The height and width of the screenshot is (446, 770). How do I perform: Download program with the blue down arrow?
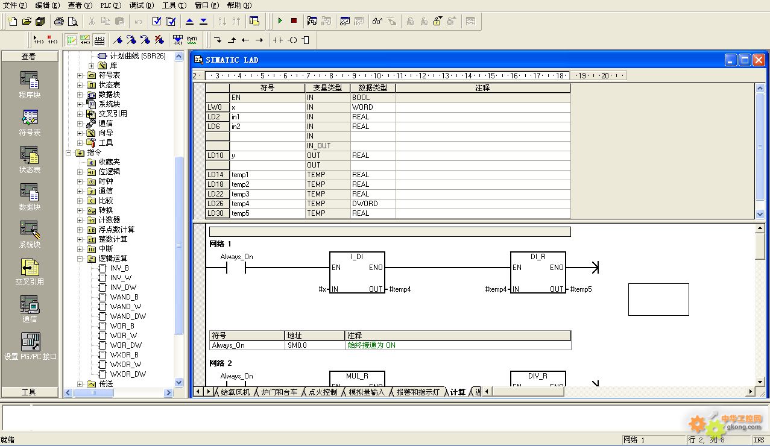(203, 21)
